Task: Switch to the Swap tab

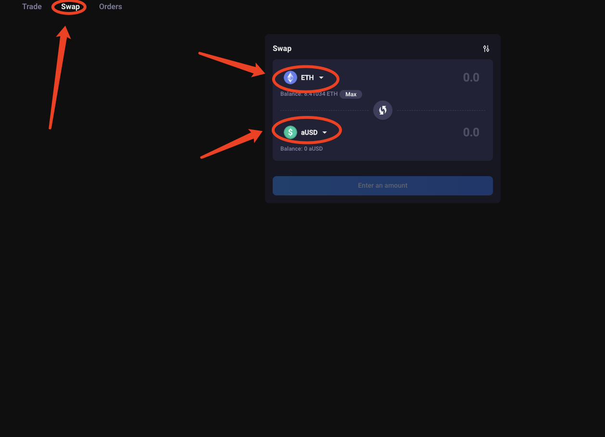Action: coord(70,7)
